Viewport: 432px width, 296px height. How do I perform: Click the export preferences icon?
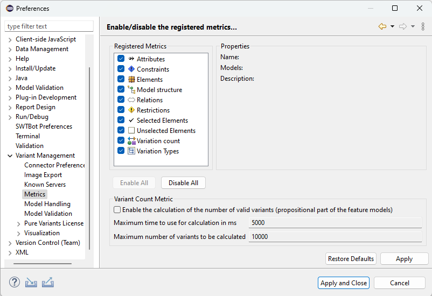click(48, 282)
